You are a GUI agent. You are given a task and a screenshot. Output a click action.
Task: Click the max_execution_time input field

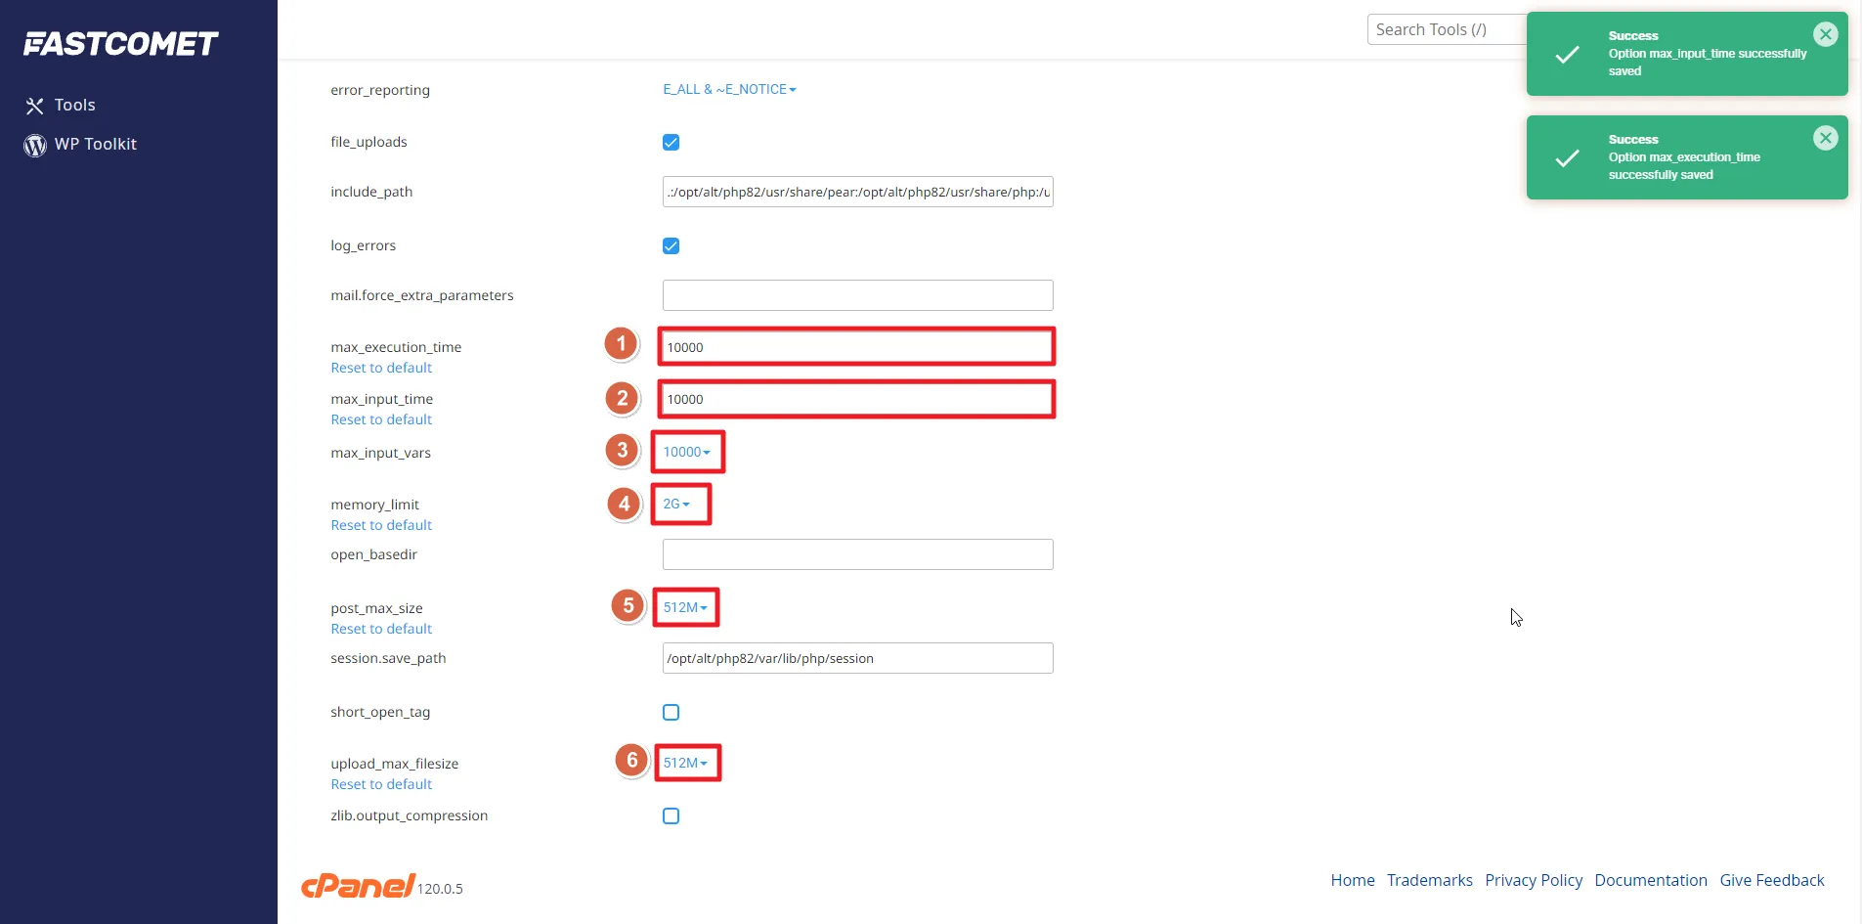(x=857, y=347)
